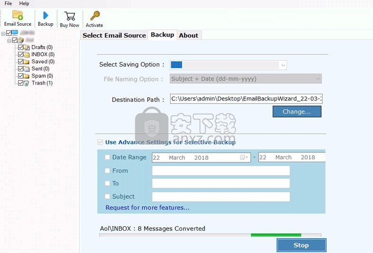The height and width of the screenshot is (253, 373).
Task: Open the File menu
Action: (8, 3)
